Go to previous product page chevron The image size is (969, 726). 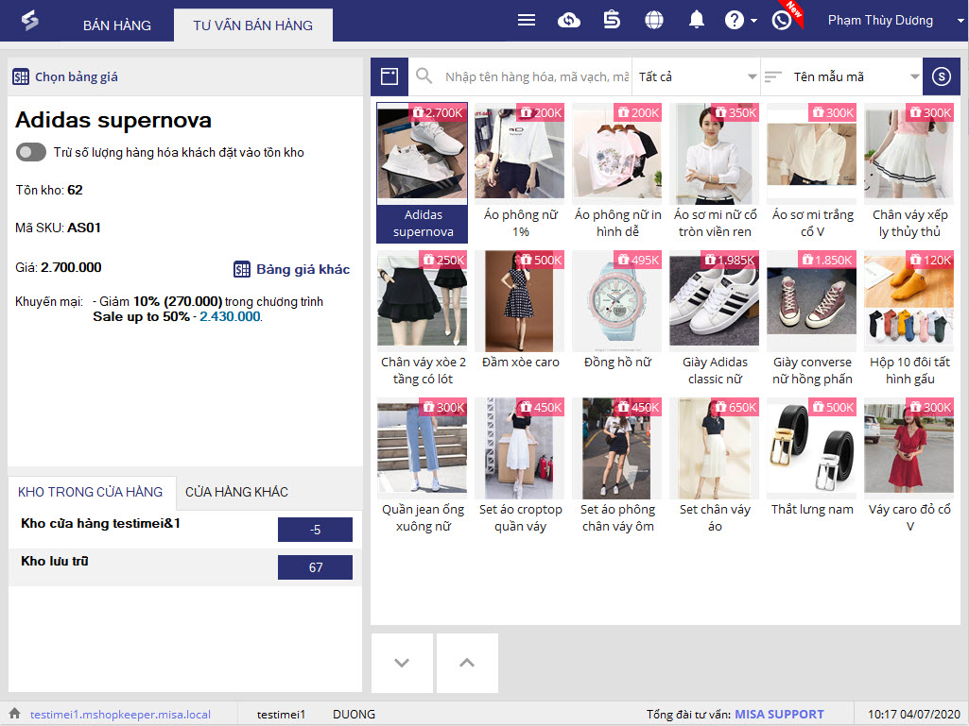pos(467,663)
